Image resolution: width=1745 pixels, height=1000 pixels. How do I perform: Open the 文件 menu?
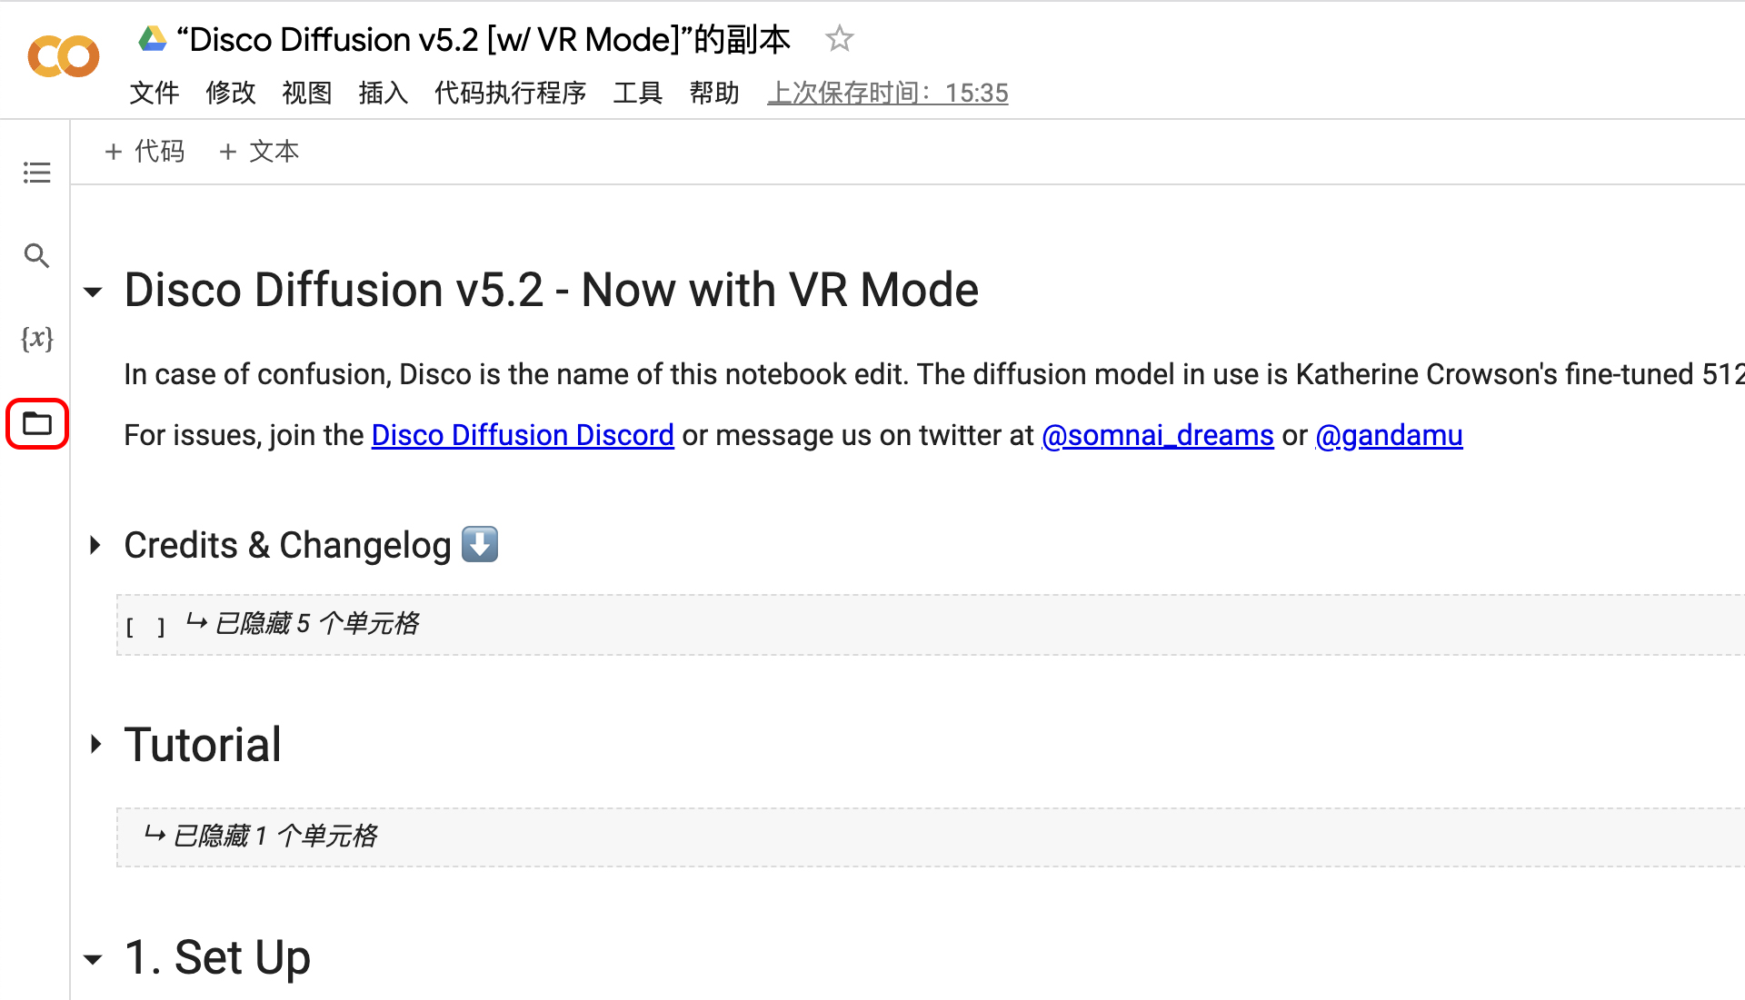point(154,93)
